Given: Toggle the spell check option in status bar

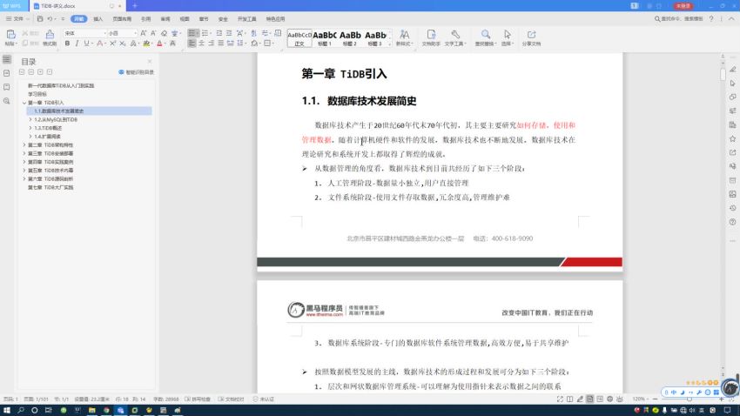Looking at the screenshot, I should [192, 399].
